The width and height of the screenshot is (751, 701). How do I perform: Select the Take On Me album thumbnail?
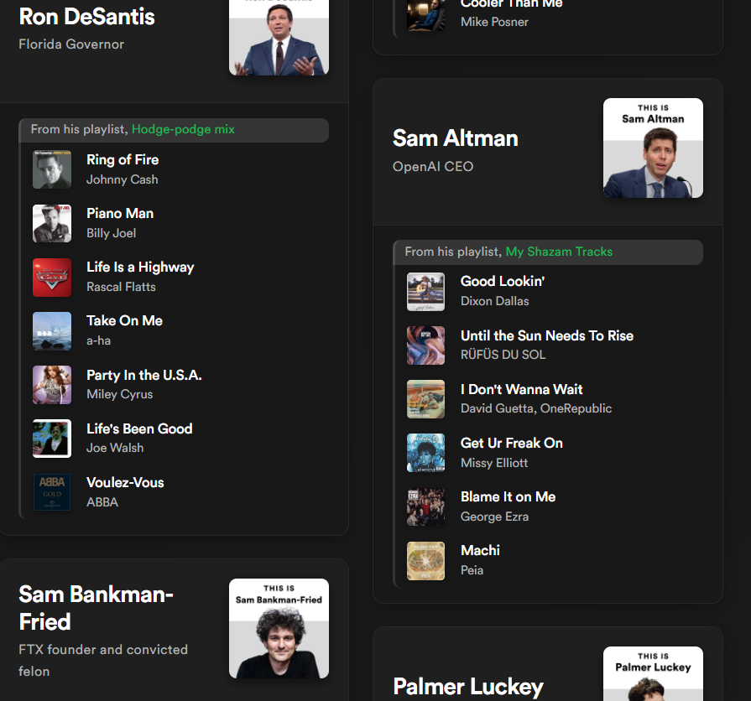pyautogui.click(x=52, y=330)
